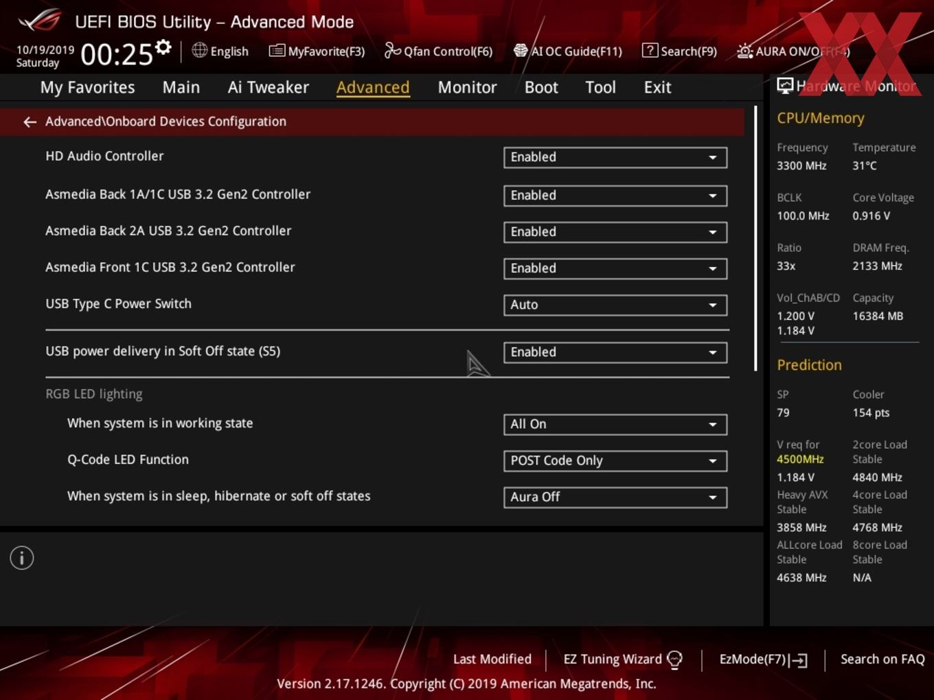The height and width of the screenshot is (700, 934).
Task: Click EZ Tuning Wizard text
Action: [613, 660]
